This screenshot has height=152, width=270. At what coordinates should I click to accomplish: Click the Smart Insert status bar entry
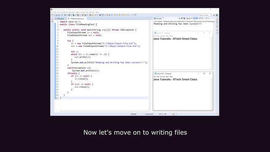click(149, 114)
